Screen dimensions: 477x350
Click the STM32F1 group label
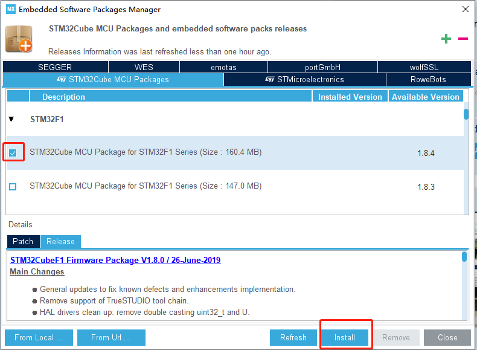(x=47, y=119)
